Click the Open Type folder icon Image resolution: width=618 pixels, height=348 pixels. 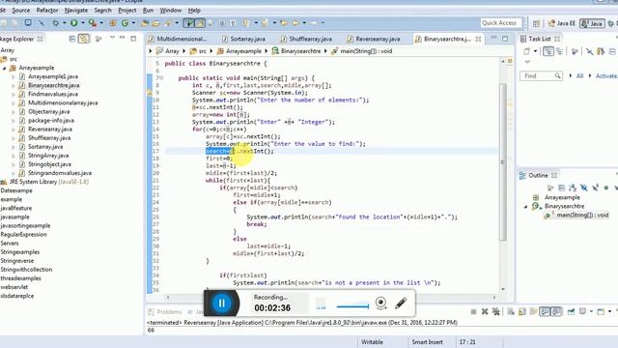[145, 23]
